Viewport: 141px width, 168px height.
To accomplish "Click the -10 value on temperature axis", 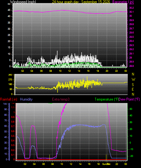I will (131, 149).
